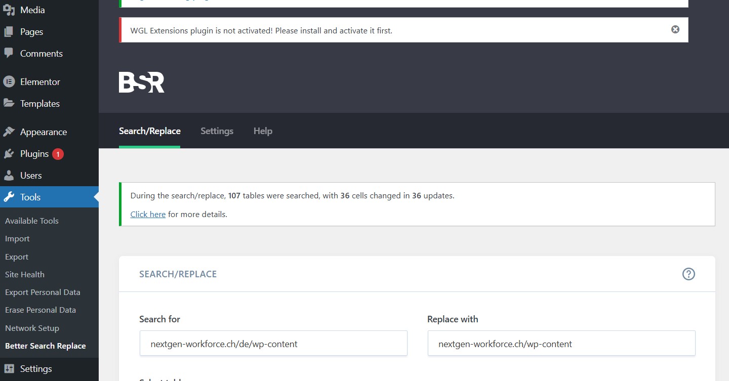Click the Plugins plug icon

(x=9, y=154)
